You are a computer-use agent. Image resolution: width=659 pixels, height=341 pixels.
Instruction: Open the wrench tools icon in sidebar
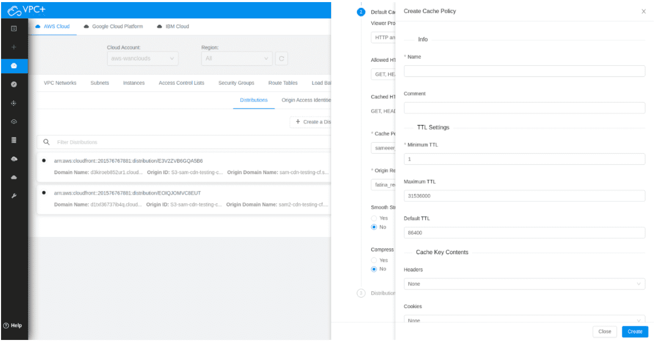(x=14, y=196)
